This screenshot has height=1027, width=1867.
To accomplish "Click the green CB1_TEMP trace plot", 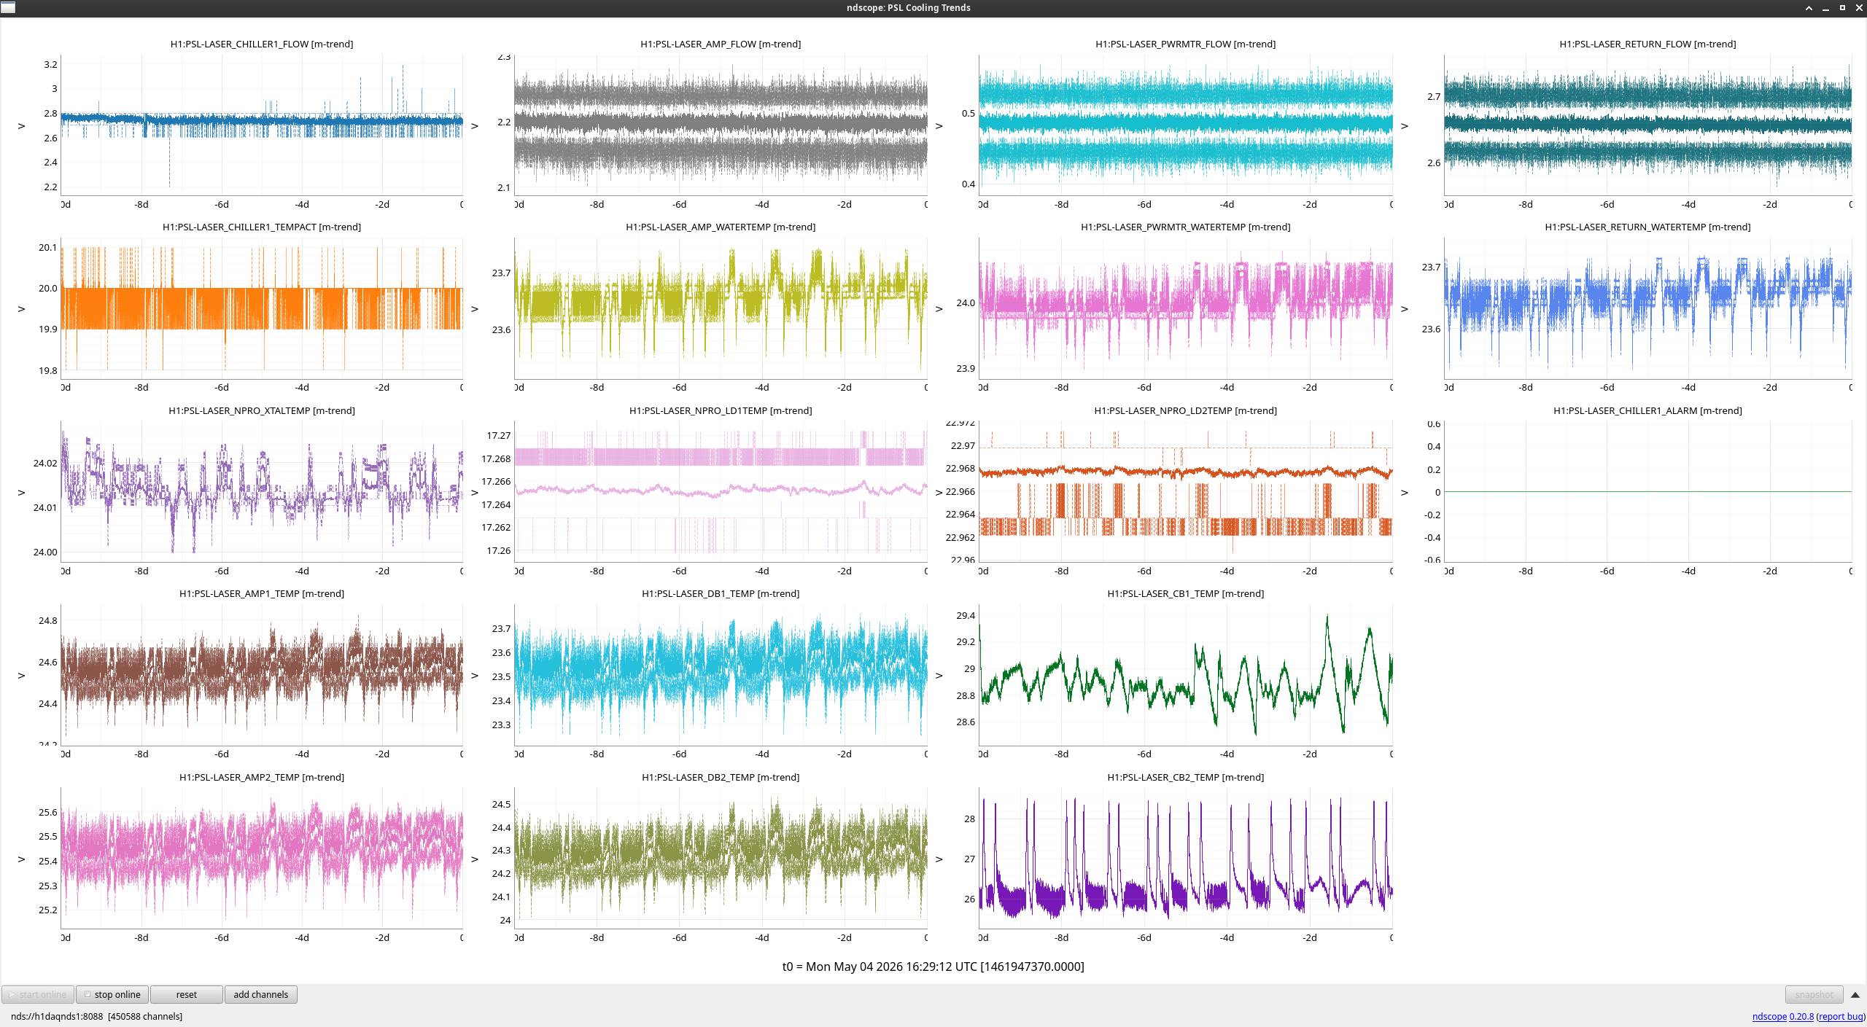I will click(1186, 675).
